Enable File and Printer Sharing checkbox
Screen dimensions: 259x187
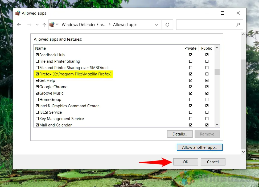[x=37, y=61]
